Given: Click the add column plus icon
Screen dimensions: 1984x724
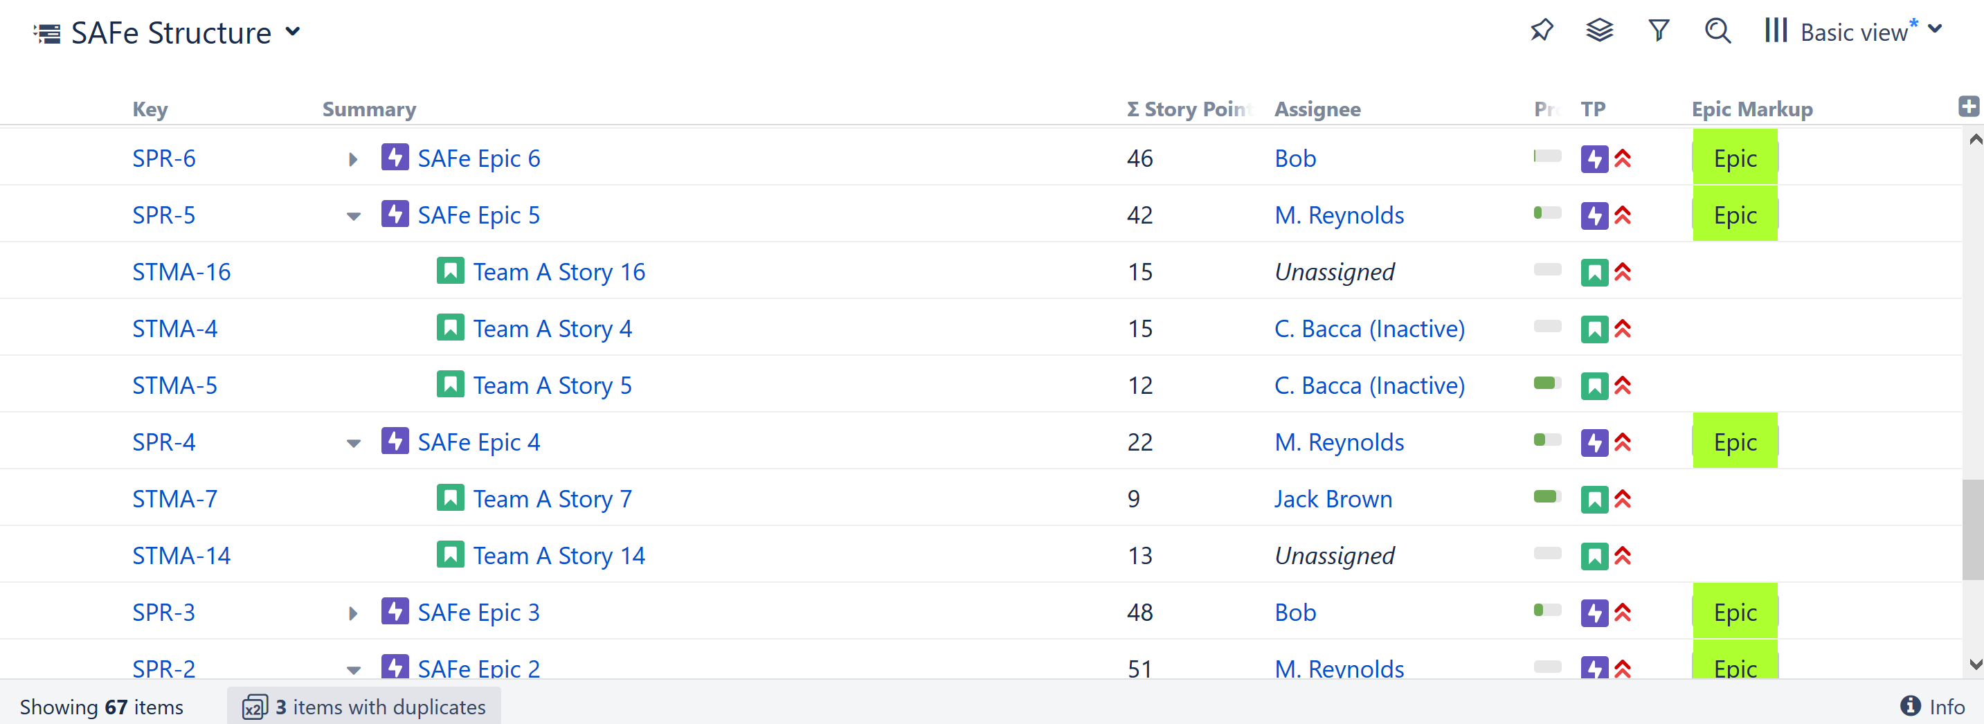Looking at the screenshot, I should (1968, 107).
